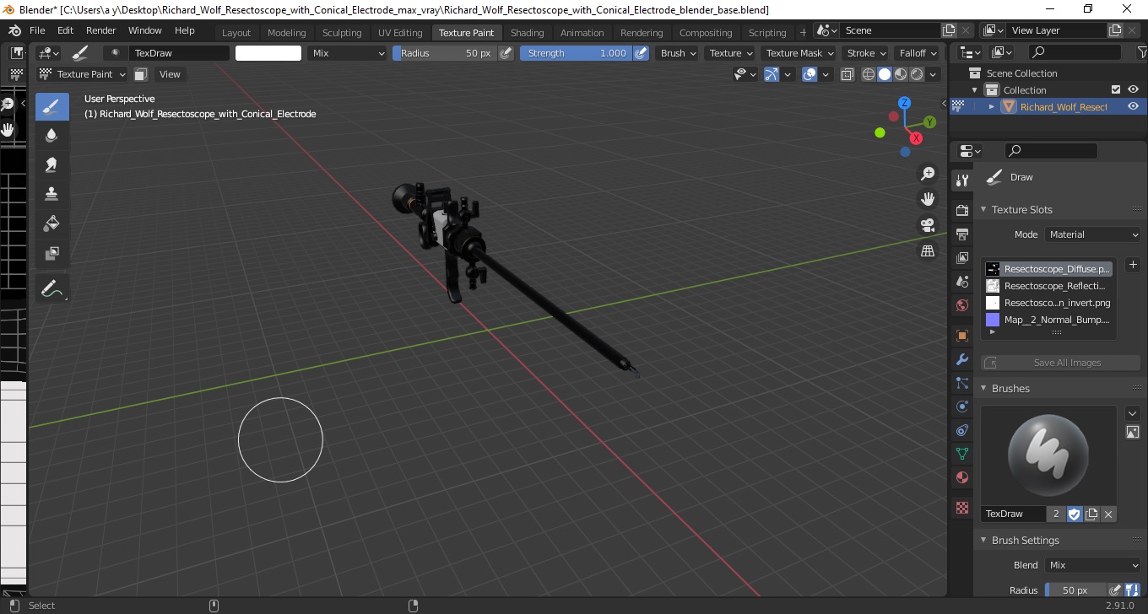Screen dimensions: 1148x614
Task: Open the Modifiers properties tab
Action: (961, 359)
